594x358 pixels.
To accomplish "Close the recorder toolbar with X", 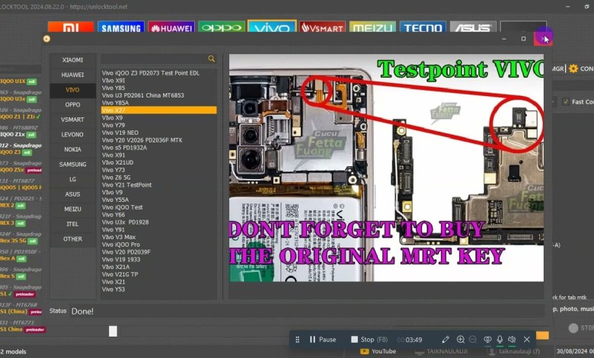I will click(526, 340).
